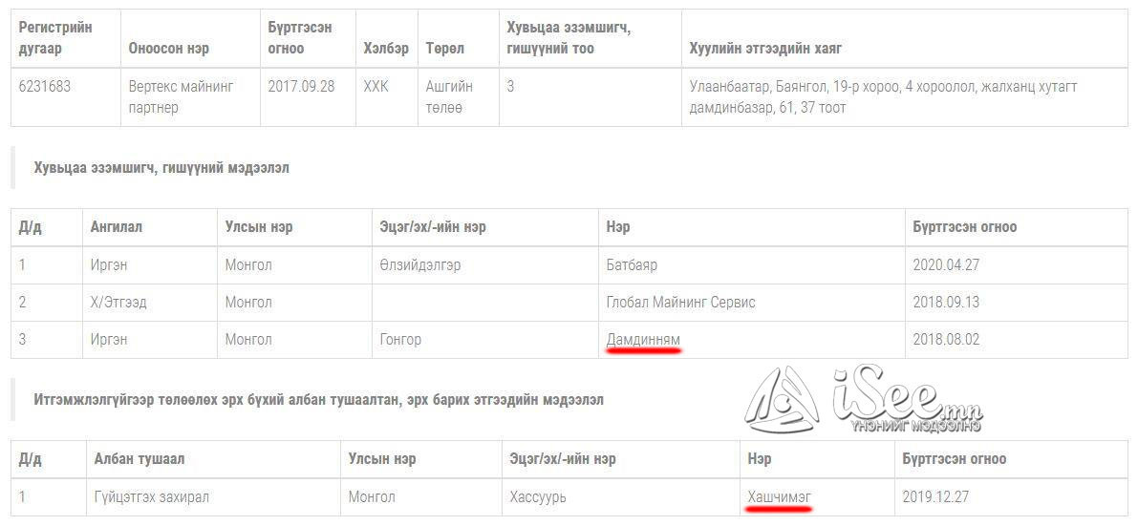Click shareholder name Батбаяр
The height and width of the screenshot is (526, 1138).
(x=632, y=265)
